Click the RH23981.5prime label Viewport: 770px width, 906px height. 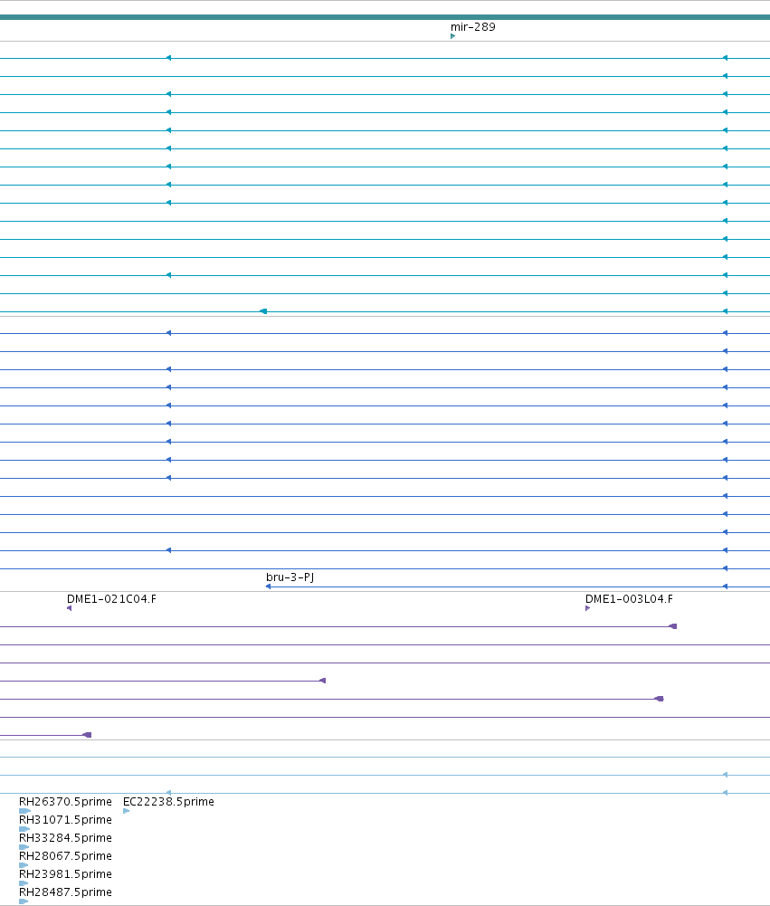click(x=65, y=873)
